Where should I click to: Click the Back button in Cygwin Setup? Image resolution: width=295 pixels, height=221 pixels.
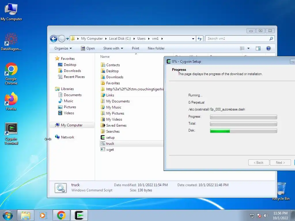[x=258, y=163]
